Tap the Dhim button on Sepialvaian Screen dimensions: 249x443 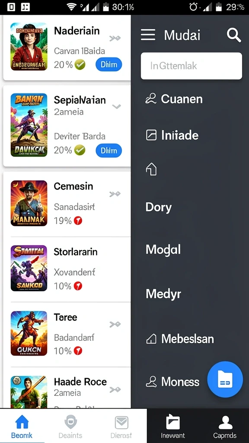109,151
